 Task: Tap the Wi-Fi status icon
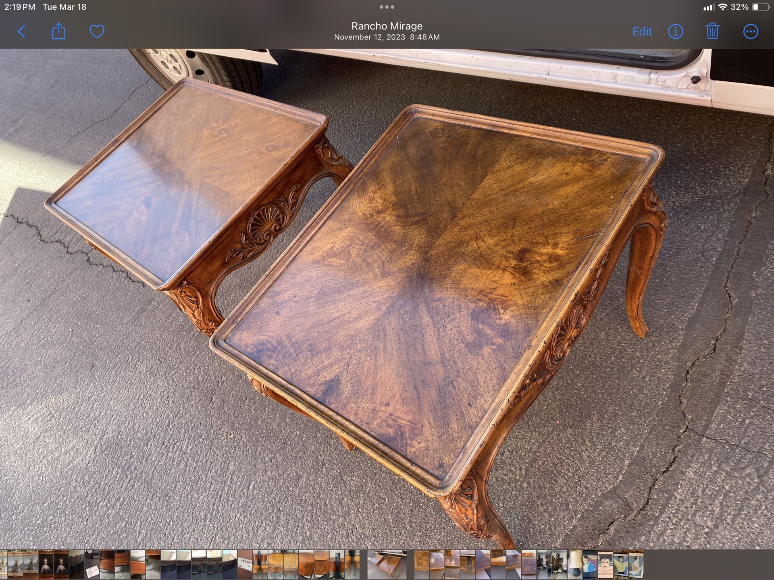[722, 7]
